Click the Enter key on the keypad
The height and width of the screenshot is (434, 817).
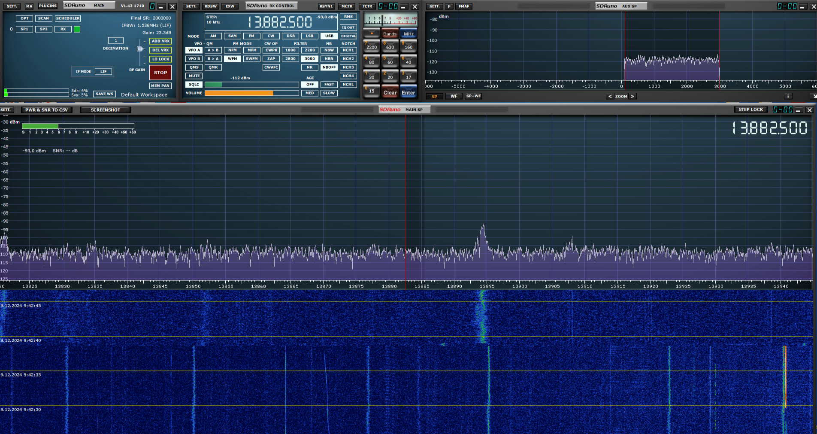coord(408,92)
